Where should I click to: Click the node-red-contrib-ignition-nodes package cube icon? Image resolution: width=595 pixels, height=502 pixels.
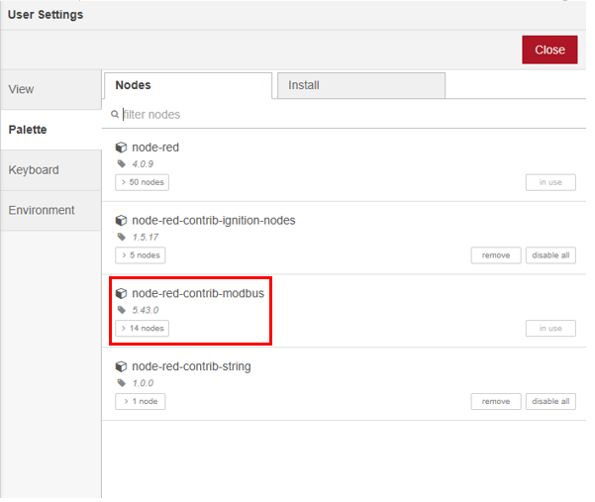pos(121,221)
